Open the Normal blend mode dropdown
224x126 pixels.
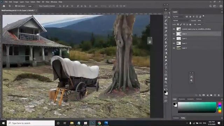[x=181, y=21]
